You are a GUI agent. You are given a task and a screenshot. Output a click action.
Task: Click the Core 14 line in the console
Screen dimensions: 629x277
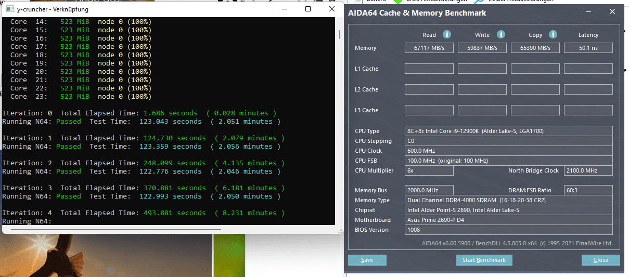point(81,21)
